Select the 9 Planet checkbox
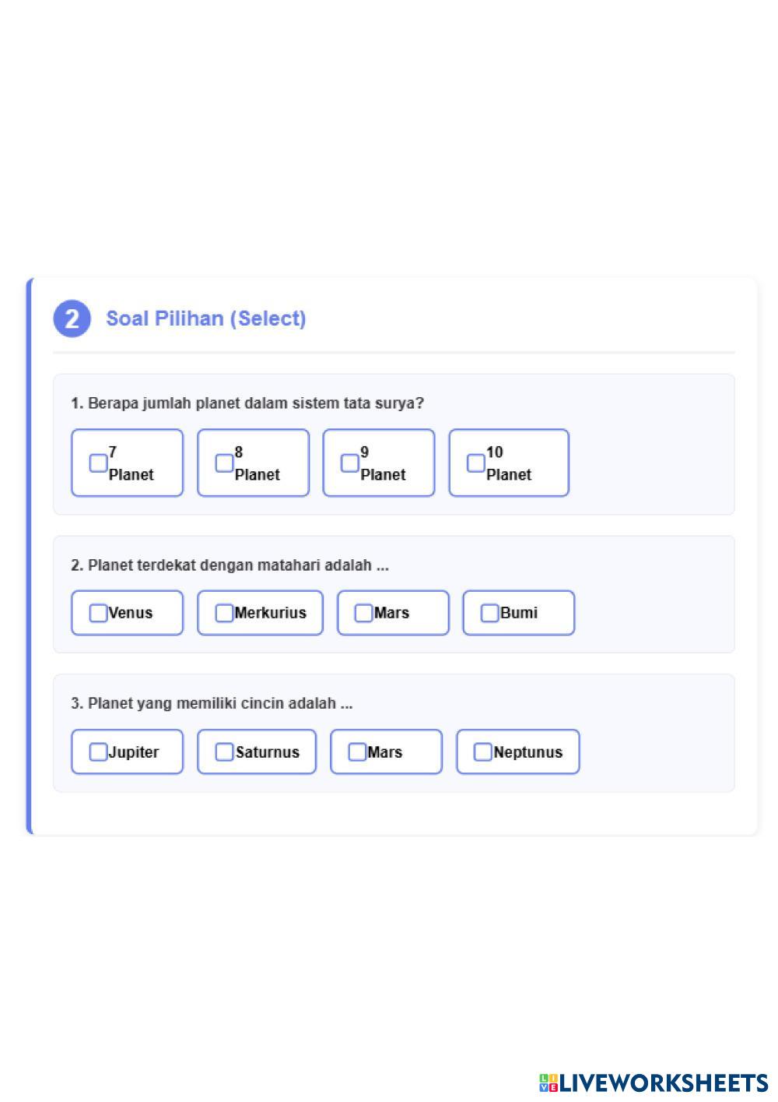The width and height of the screenshot is (778, 1102). click(x=350, y=463)
